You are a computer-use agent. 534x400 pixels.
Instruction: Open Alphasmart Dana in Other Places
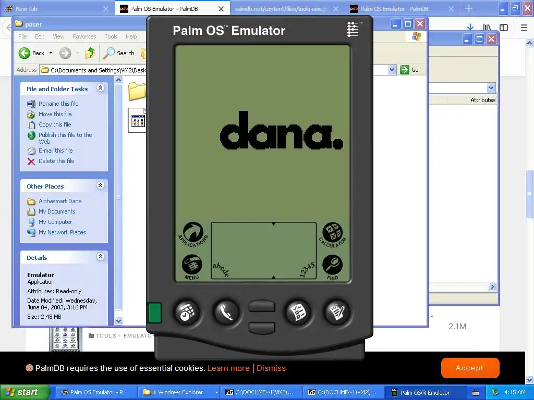pyautogui.click(x=60, y=201)
